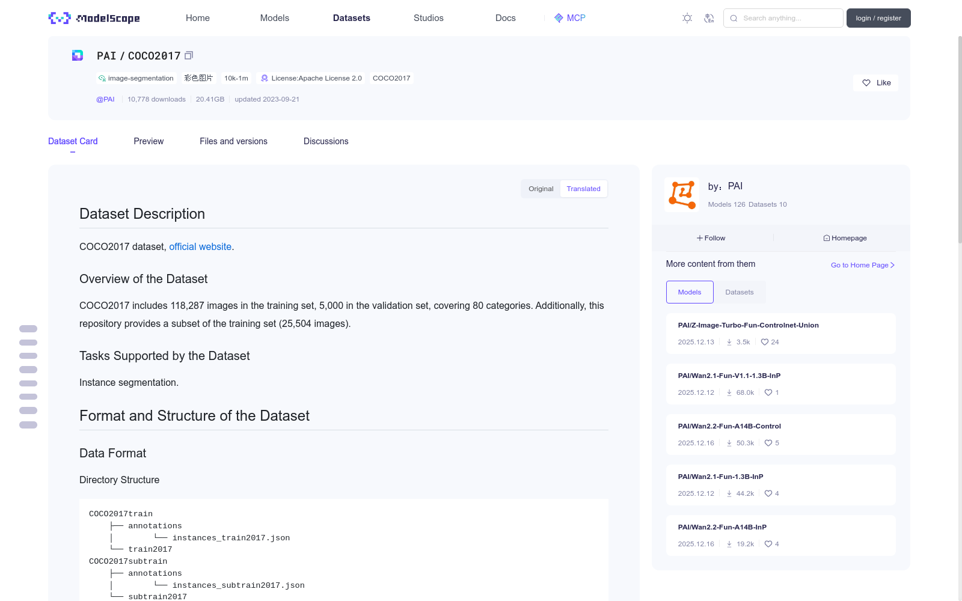
Task: Open the MCP navigation item
Action: tap(570, 18)
